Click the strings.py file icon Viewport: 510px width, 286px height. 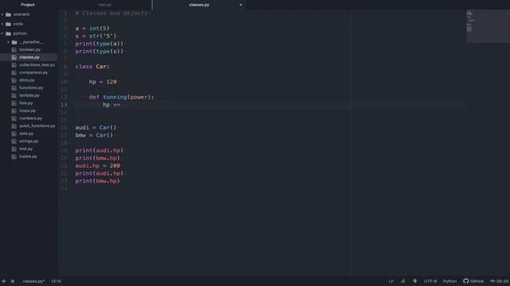[14, 141]
